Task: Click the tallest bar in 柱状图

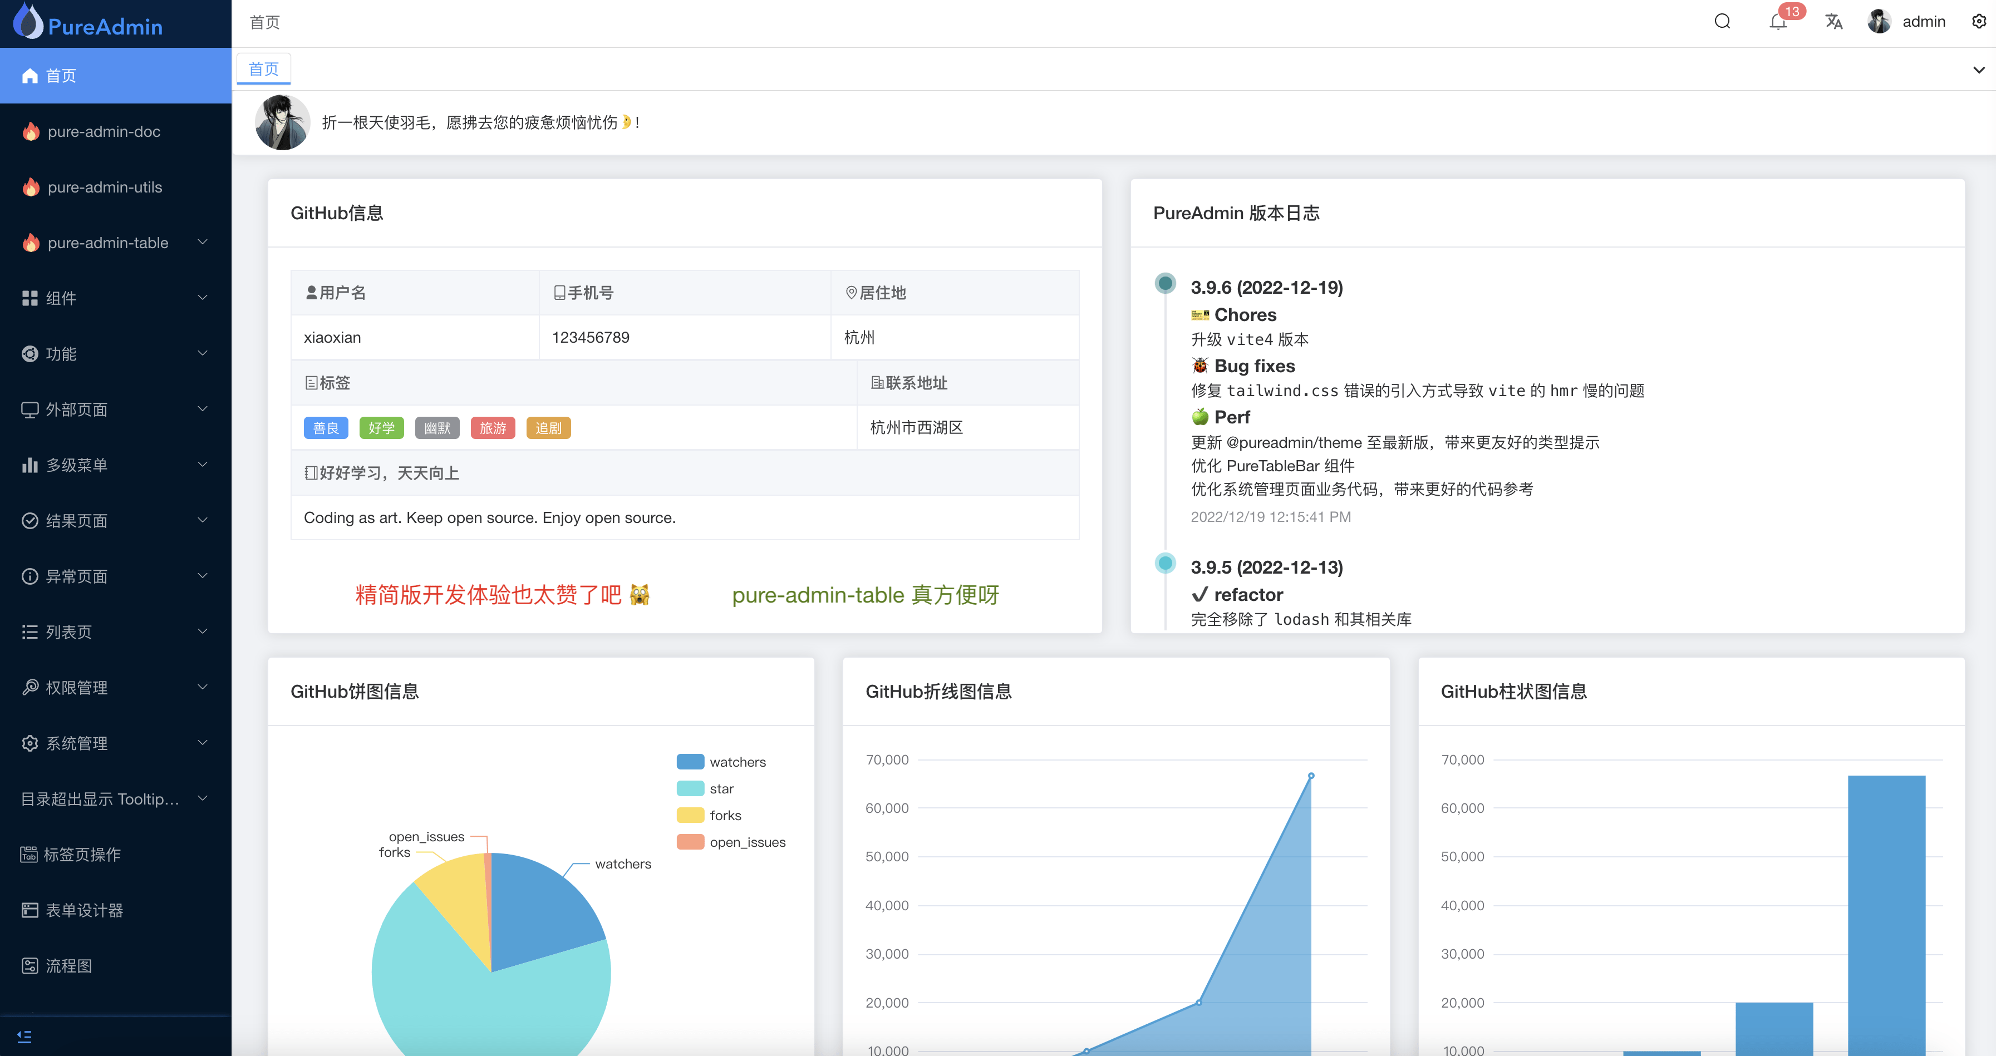Action: click(1886, 915)
